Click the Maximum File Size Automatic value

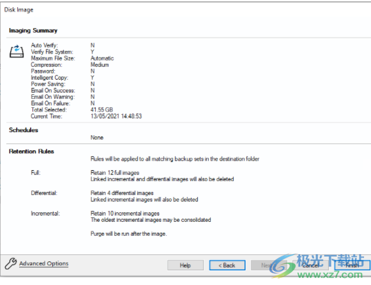click(102, 58)
